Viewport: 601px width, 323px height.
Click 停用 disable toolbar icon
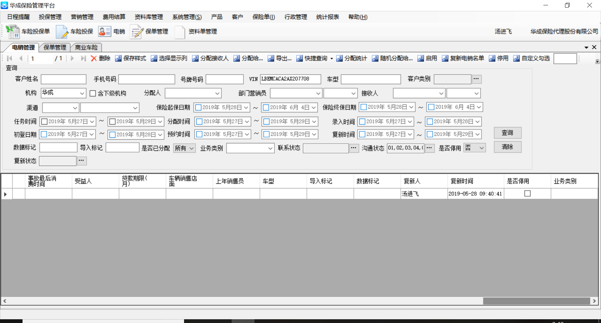tap(492, 59)
